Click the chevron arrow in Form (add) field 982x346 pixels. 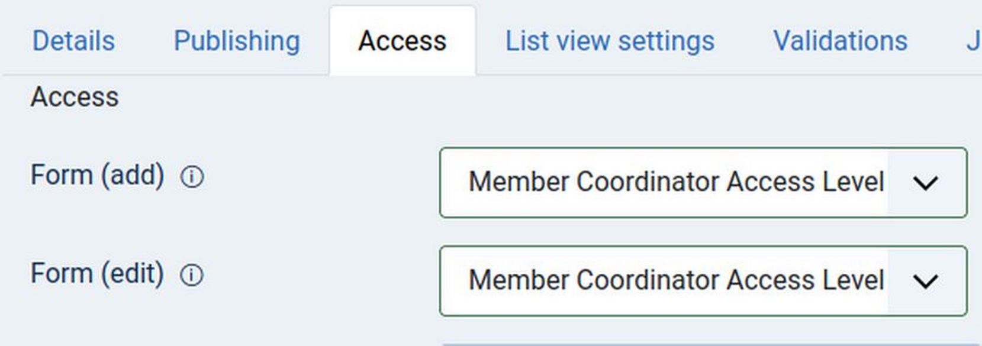(x=925, y=183)
